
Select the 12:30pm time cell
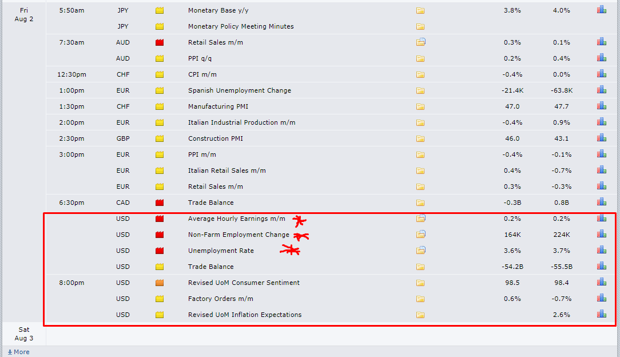click(71, 74)
